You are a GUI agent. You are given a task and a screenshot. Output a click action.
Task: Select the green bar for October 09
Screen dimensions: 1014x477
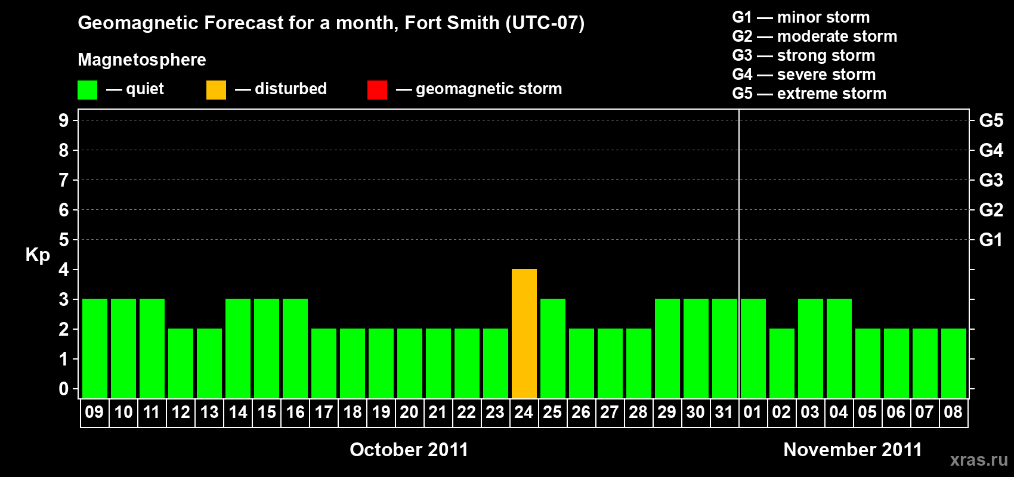pyautogui.click(x=95, y=348)
